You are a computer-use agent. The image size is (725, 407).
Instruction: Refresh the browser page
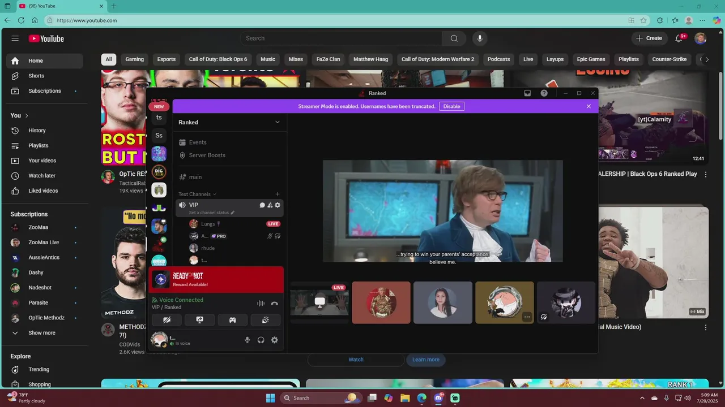point(21,20)
